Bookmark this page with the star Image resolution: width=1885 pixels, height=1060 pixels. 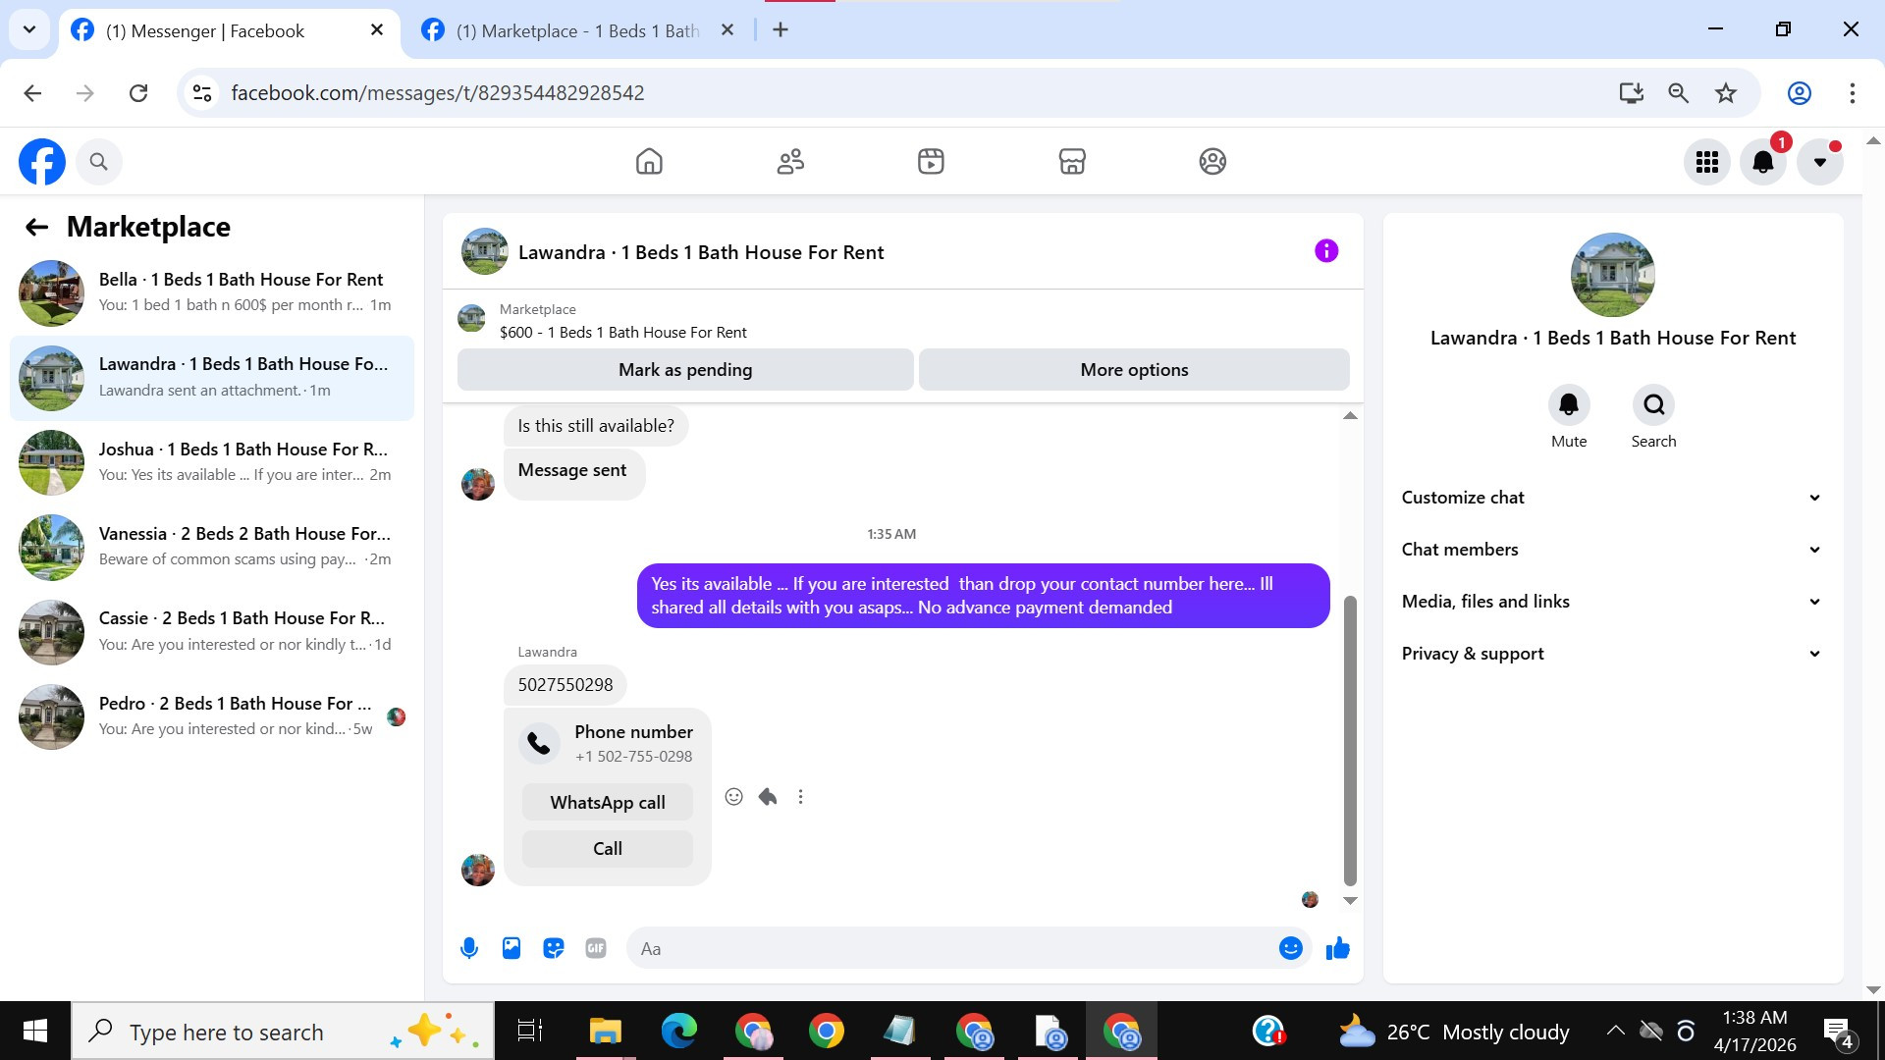tap(1726, 93)
